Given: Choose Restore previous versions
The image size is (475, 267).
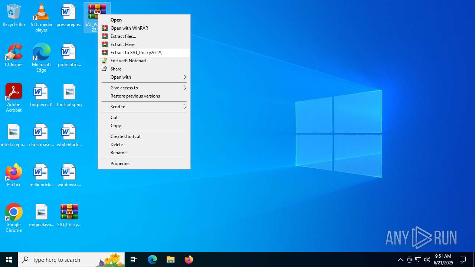Looking at the screenshot, I should click(144, 96).
